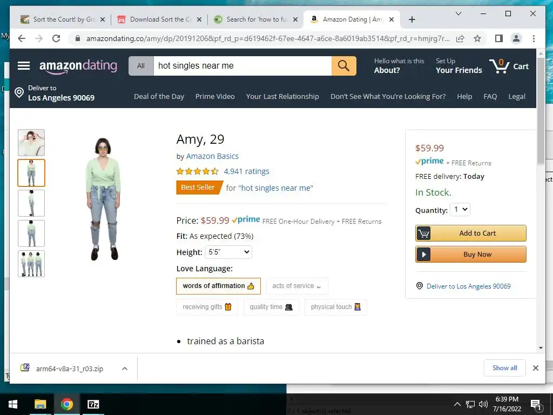The image size is (553, 415).
Task: Open the Chrome three-dot menu
Action: 534,38
